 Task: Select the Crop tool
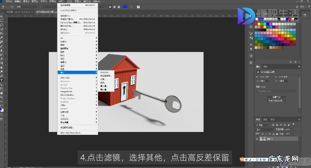tap(1, 33)
